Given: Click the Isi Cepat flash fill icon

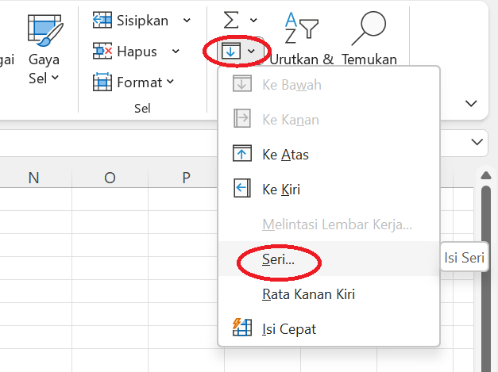Looking at the screenshot, I should (x=241, y=328).
